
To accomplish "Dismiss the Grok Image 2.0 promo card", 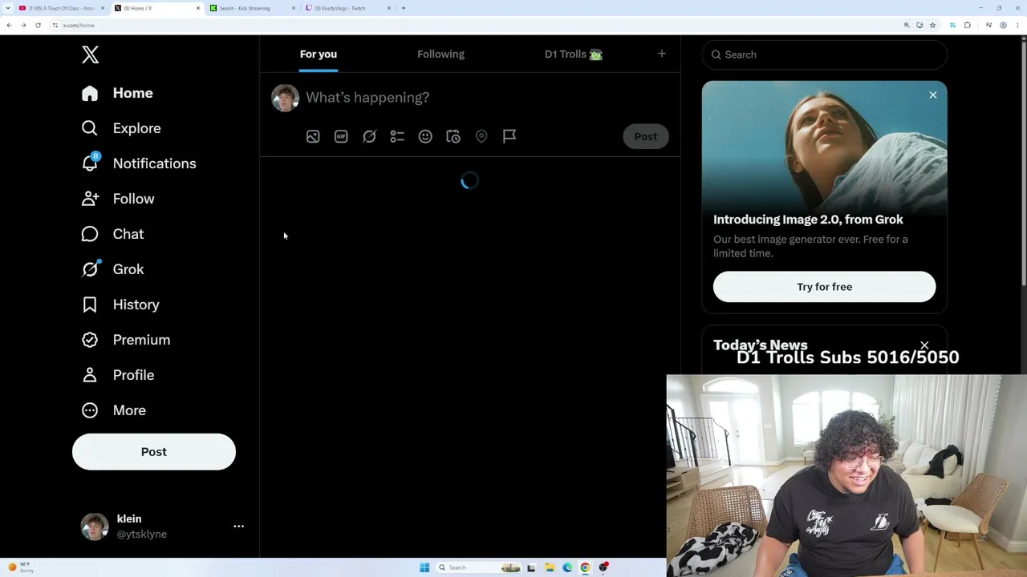I will [x=933, y=95].
